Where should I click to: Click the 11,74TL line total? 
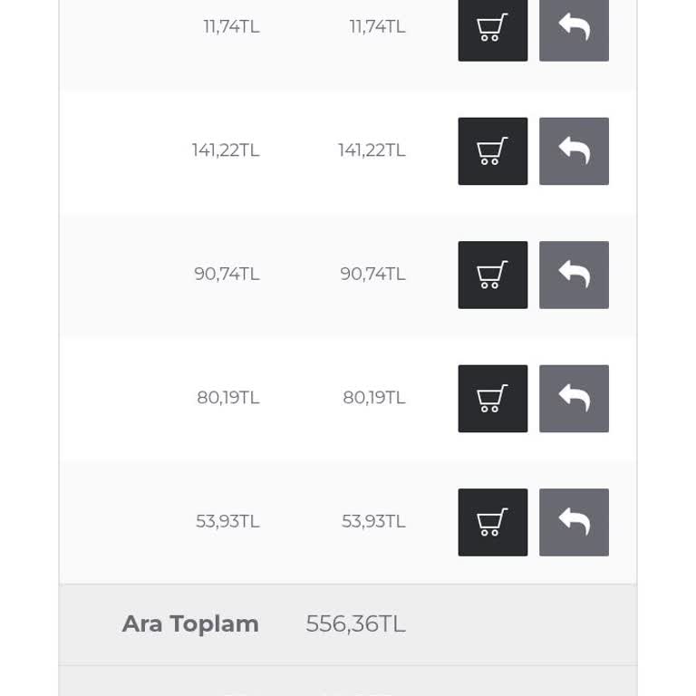click(x=377, y=27)
